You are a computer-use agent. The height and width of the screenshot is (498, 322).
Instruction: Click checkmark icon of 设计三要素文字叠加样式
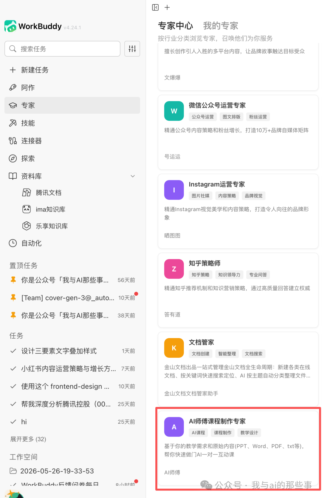click(13, 351)
